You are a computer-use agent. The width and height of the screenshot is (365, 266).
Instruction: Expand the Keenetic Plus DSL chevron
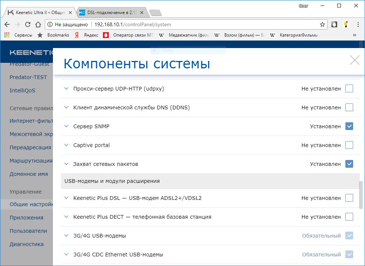[66, 198]
